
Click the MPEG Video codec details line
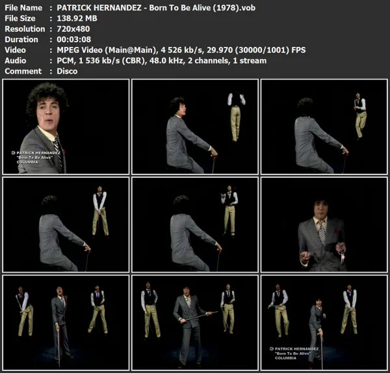coord(181,50)
